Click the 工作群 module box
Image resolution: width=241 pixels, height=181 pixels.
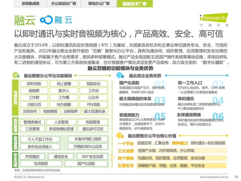coord(34,98)
